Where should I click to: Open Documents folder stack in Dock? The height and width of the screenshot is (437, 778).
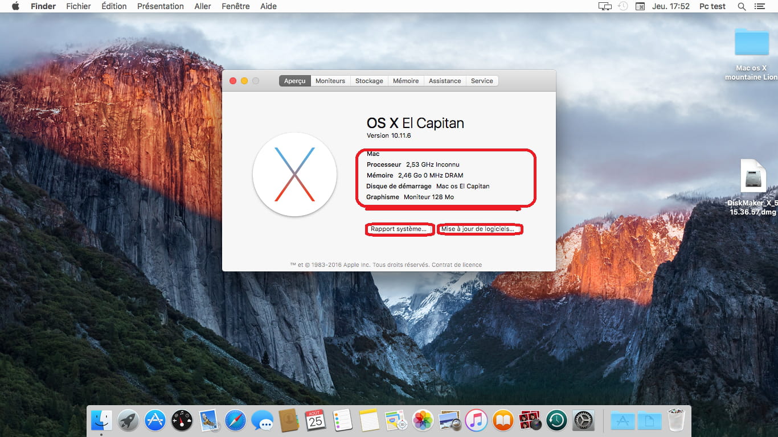(649, 420)
